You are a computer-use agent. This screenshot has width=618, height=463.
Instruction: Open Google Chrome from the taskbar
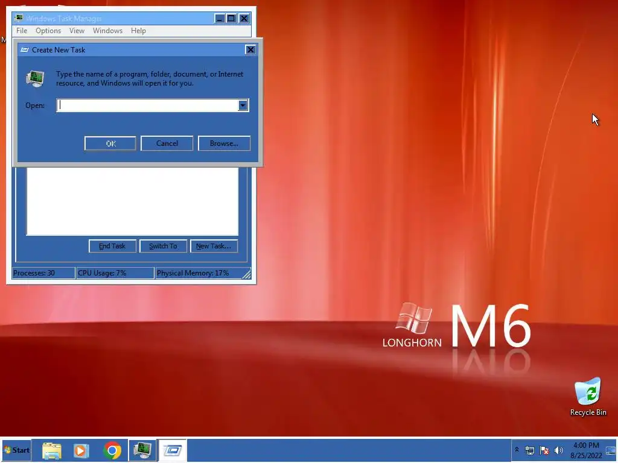coord(112,450)
